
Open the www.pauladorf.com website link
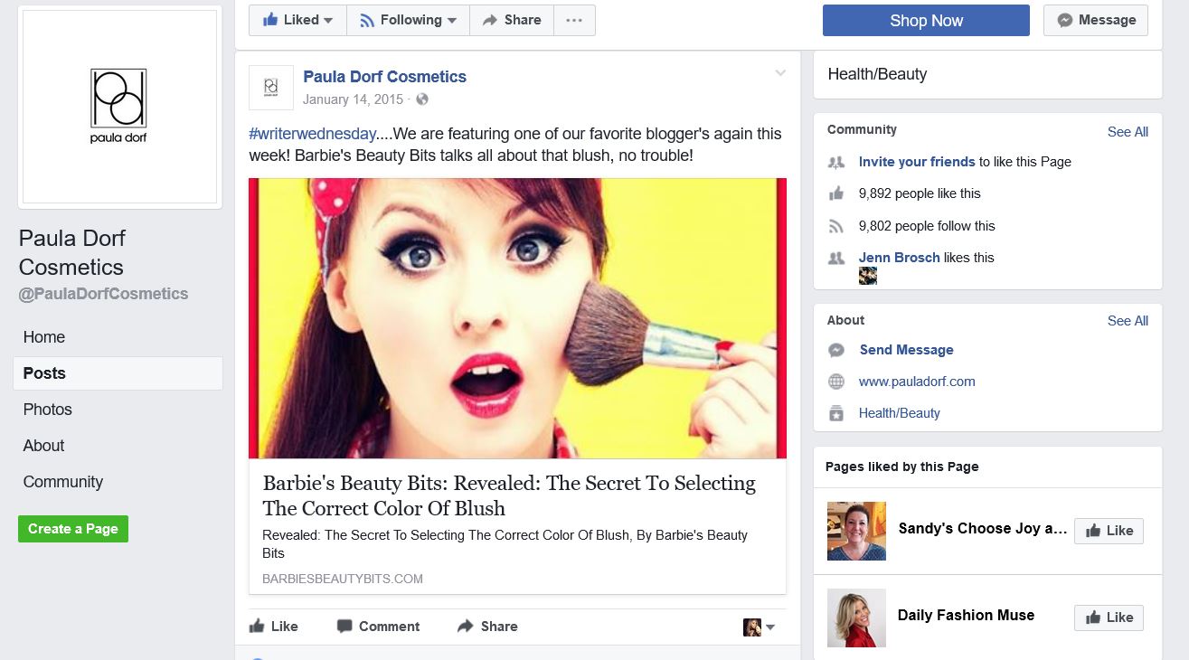(917, 382)
